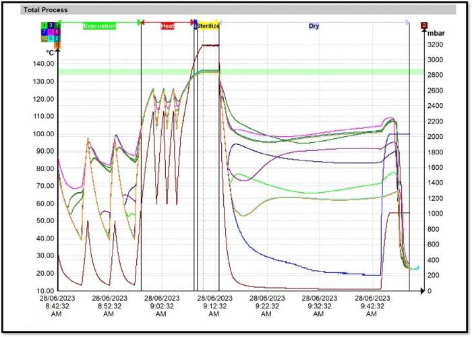Click the 9:02:32 AM time axis label
The height and width of the screenshot is (337, 472).
coord(162,306)
